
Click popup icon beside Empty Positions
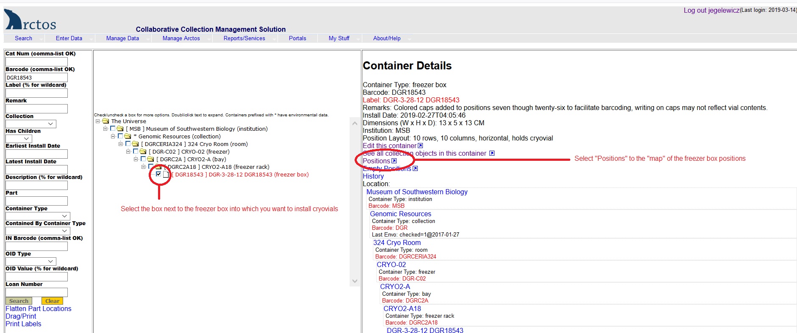(x=415, y=168)
